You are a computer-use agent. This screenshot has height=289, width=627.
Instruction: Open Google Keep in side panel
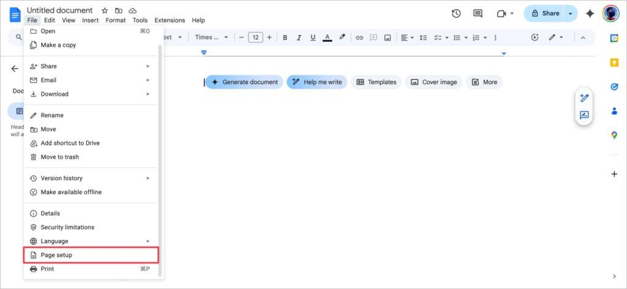pos(615,63)
